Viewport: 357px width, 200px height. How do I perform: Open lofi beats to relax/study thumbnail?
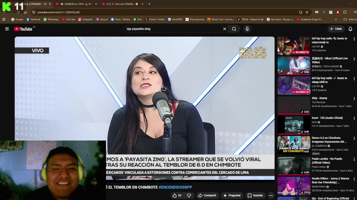294,46
